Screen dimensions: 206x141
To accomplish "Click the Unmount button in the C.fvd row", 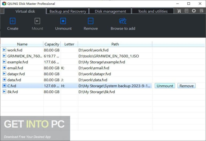I will 165,86.
